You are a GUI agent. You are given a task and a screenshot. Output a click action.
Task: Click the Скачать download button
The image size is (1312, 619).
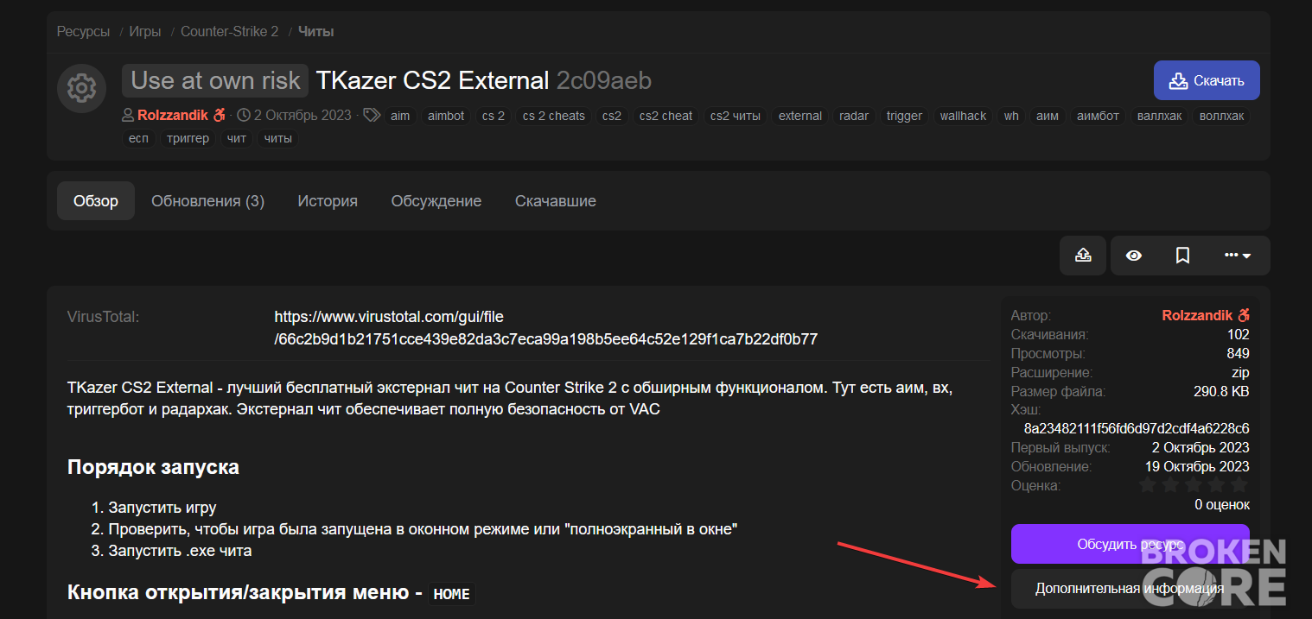(1207, 80)
